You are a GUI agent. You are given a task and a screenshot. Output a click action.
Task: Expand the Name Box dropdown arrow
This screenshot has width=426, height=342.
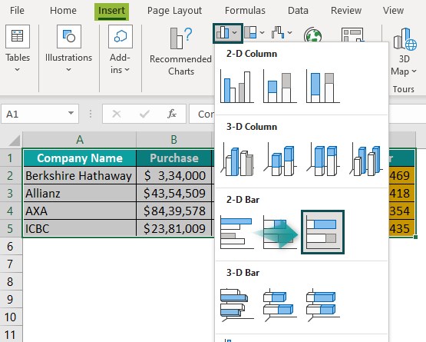coord(71,113)
